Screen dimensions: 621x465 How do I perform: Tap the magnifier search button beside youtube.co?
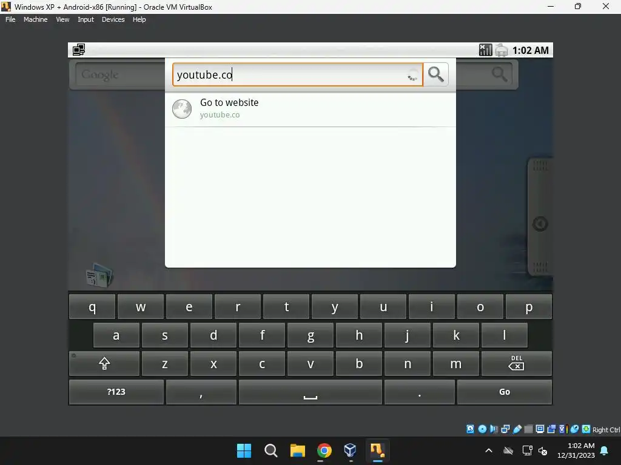tap(435, 74)
